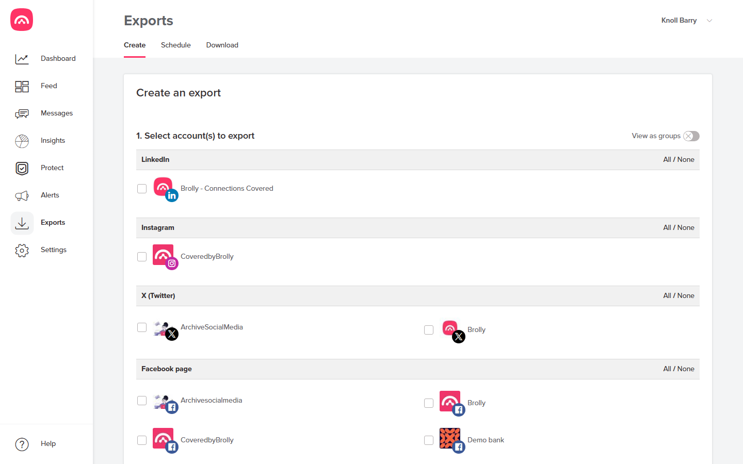
Task: Click the '1. Select account(s) to export' heading
Action: point(196,136)
